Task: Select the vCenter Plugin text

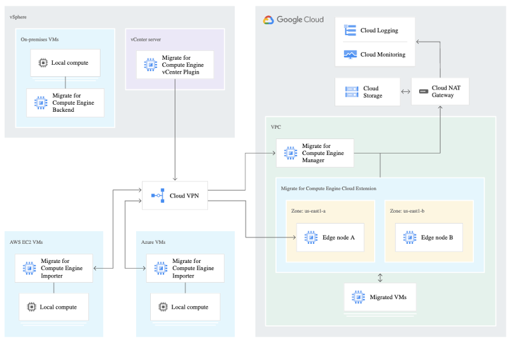Action: point(183,65)
